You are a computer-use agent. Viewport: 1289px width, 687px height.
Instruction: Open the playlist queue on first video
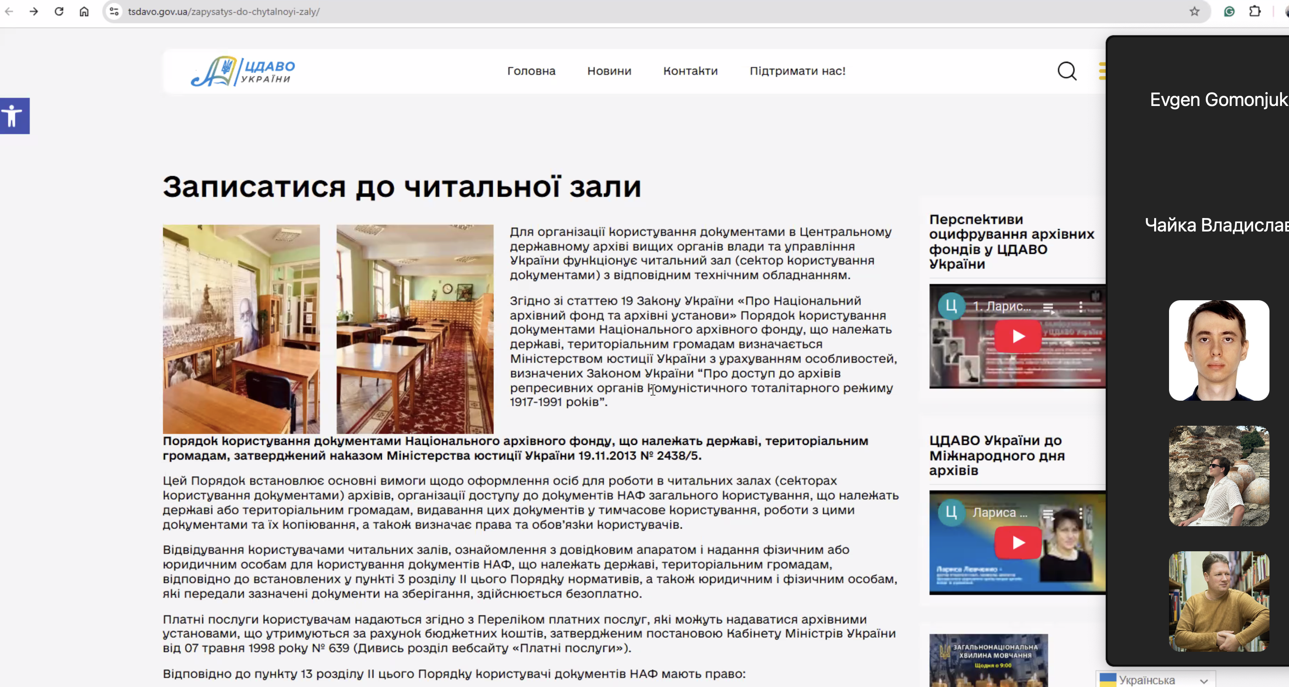tap(1048, 307)
